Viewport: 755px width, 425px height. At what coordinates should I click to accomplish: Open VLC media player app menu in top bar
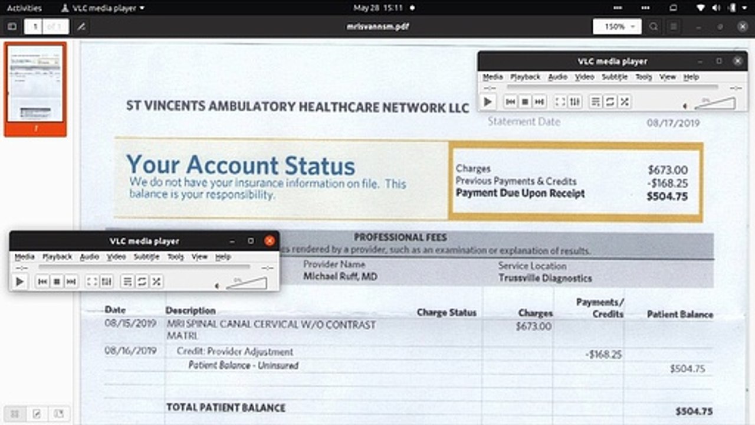coord(103,8)
